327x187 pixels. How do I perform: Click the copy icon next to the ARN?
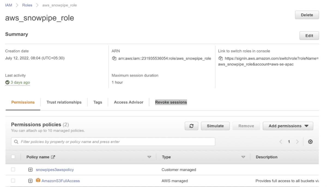(x=114, y=58)
